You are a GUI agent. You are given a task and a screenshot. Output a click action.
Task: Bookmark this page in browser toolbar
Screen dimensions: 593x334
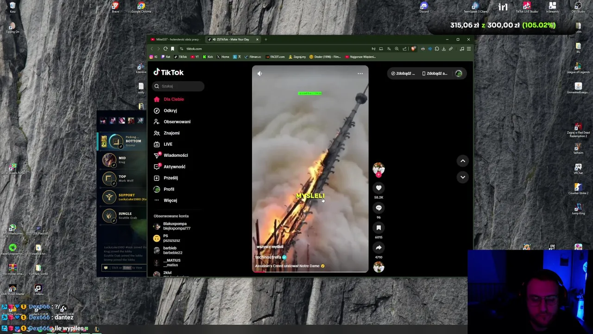[172, 49]
